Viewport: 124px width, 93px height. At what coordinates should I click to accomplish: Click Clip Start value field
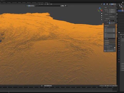point(112,11)
